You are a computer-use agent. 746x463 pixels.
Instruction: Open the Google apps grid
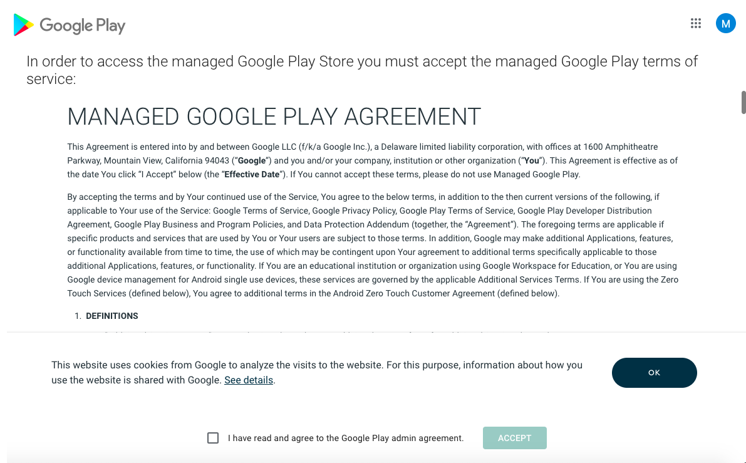(695, 23)
